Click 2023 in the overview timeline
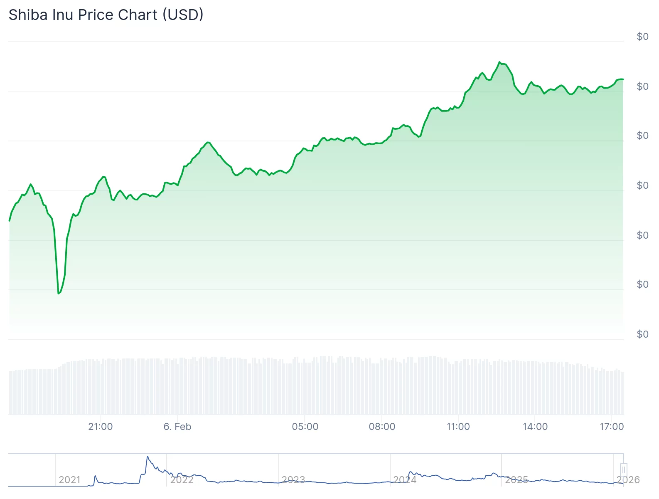 (293, 480)
